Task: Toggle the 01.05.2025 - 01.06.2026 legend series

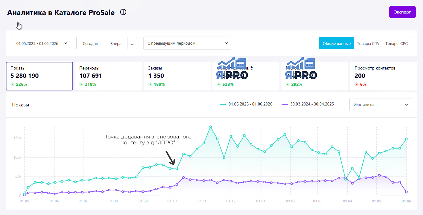Action: tap(246, 104)
